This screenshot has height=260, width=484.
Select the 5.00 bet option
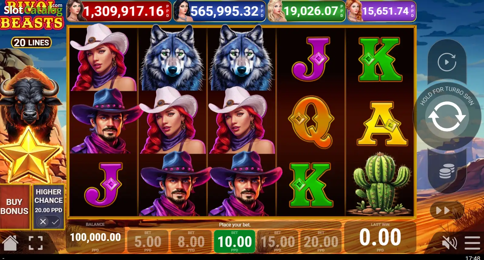(148, 241)
